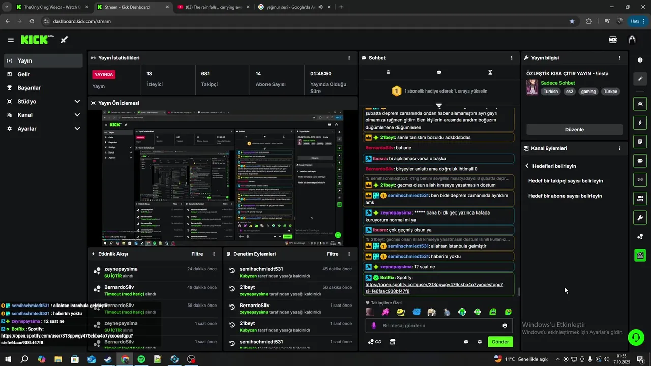Open the Spotify link in chat
Screen dimensions: 651x366
[434, 288]
